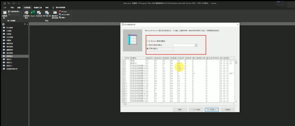Click the Save icon in quick access toolbar
Viewport: 295px width, 126px height.
coord(5,3)
